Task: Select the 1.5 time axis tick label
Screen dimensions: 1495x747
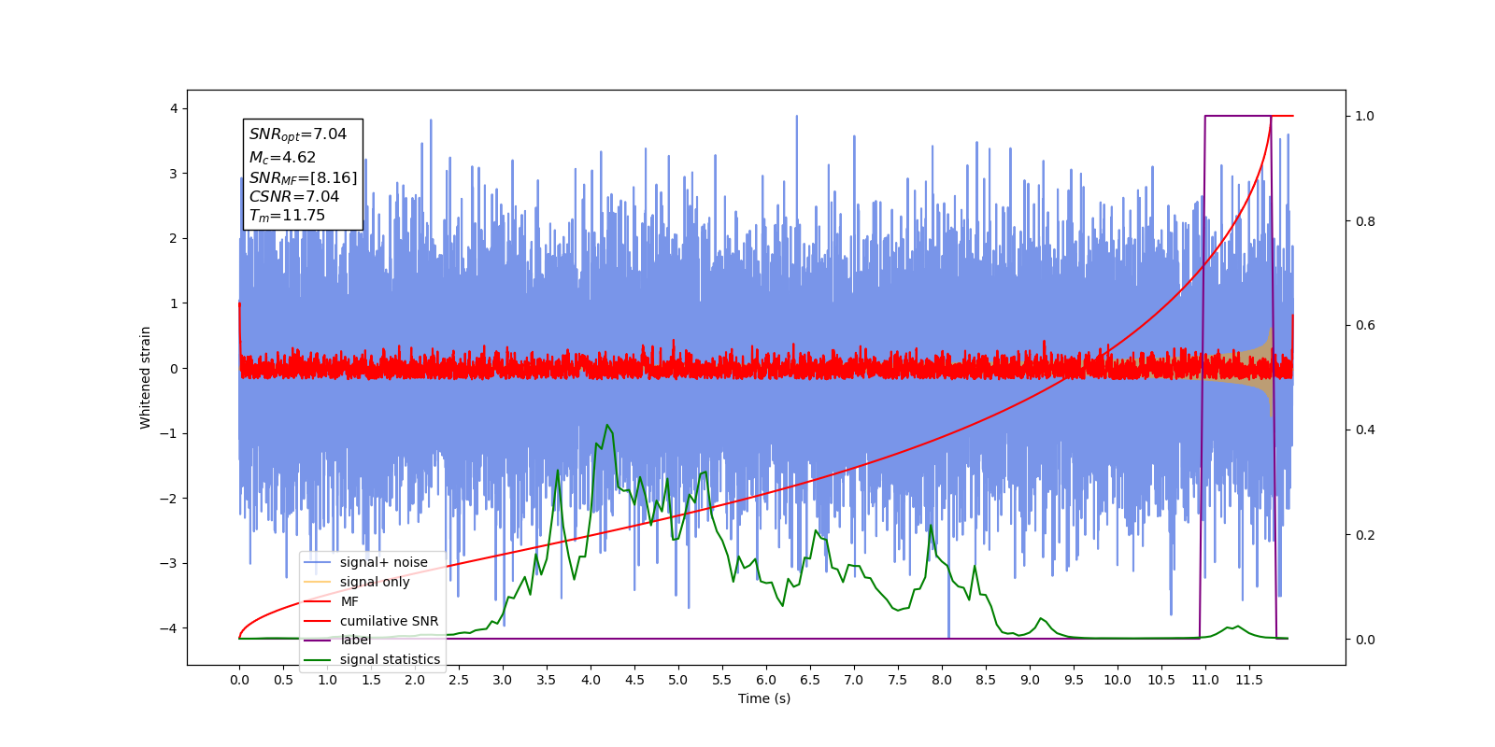Action: point(371,680)
